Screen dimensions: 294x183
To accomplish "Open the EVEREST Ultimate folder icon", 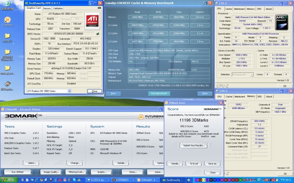I will click(x=7, y=55).
